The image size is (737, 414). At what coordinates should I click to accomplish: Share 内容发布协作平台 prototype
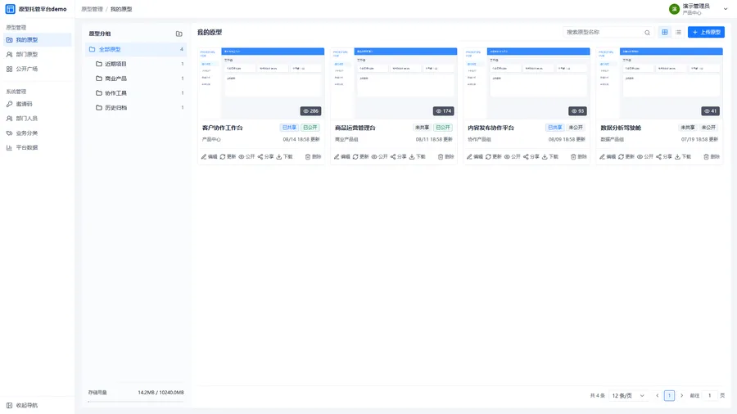tap(531, 157)
